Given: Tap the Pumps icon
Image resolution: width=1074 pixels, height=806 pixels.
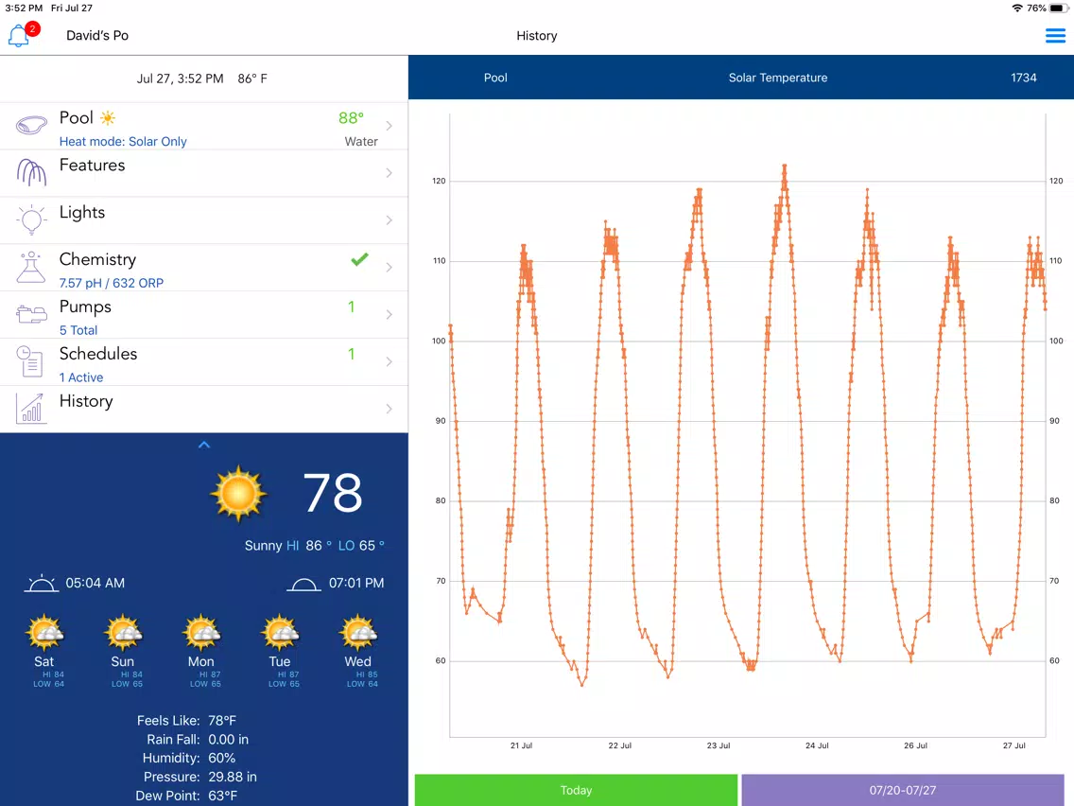Looking at the screenshot, I should click(31, 314).
